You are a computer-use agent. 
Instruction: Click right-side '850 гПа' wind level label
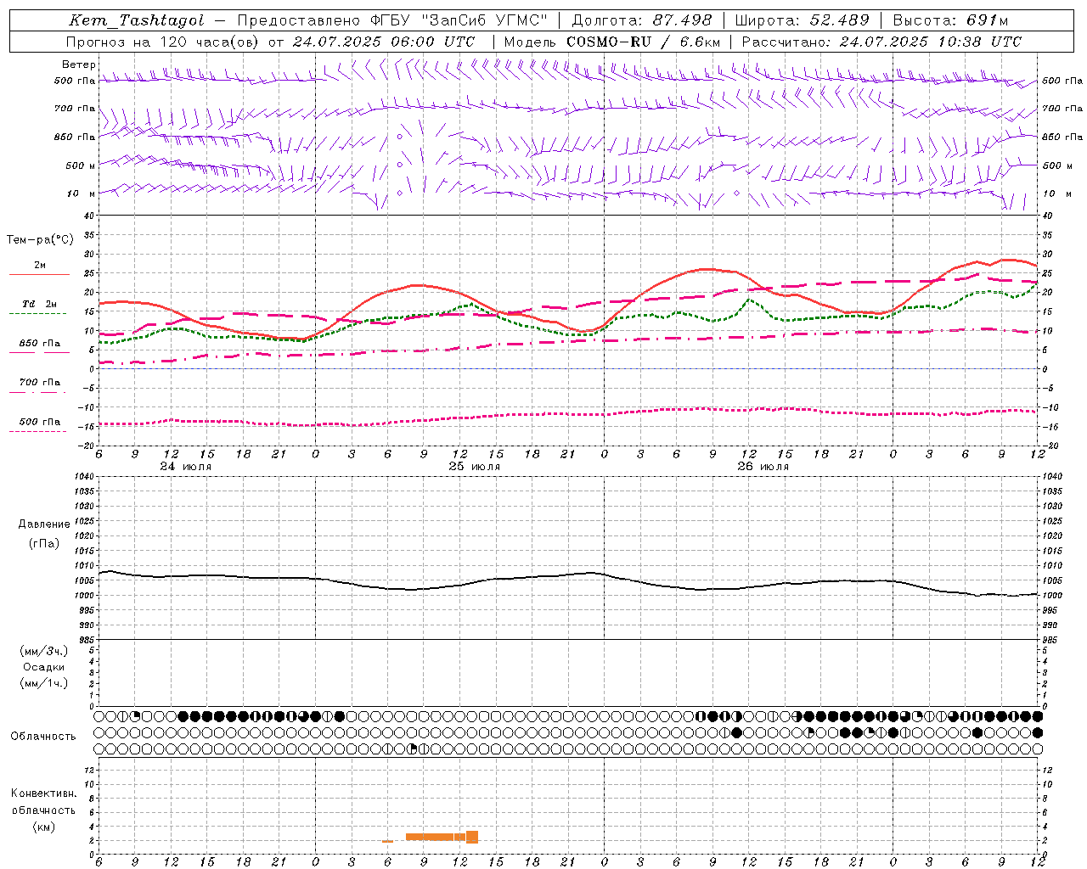(1062, 137)
